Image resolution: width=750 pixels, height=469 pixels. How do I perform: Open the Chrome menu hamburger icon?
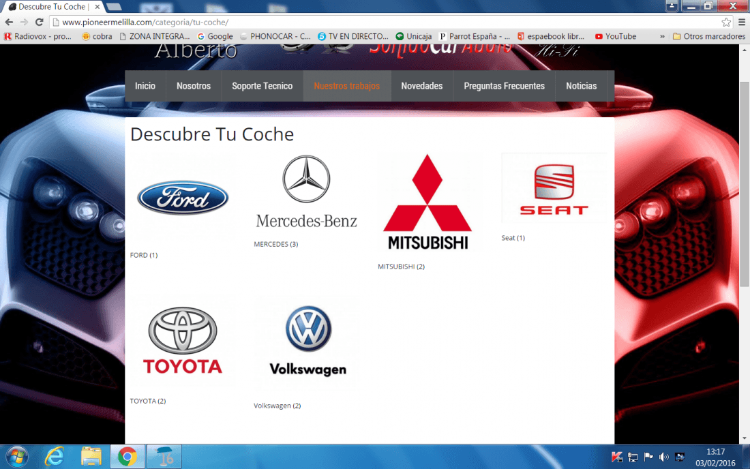[x=742, y=22]
